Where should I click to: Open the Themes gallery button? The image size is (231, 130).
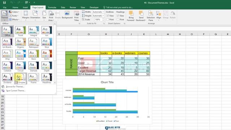point(4,16)
